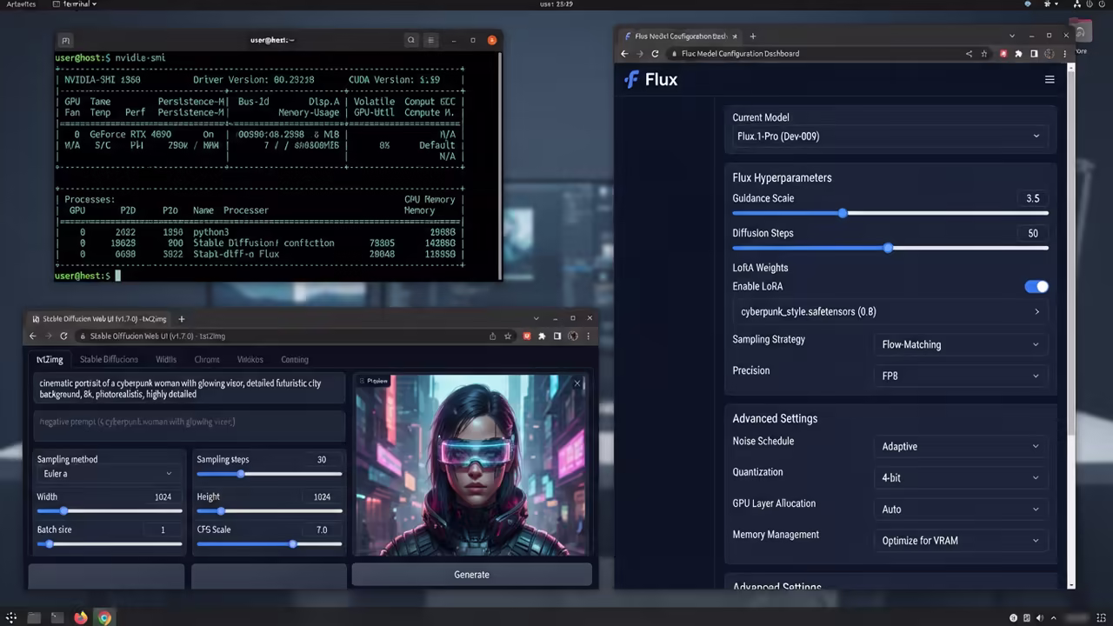The height and width of the screenshot is (626, 1113).
Task: Adjust the Sampling steps slider
Action: [x=269, y=474]
